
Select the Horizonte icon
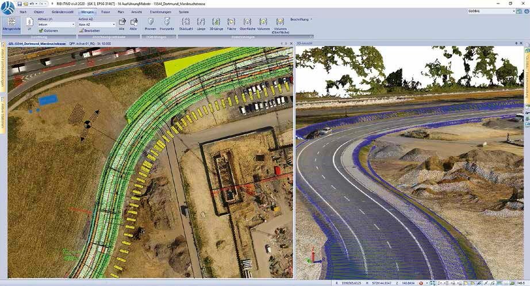[x=167, y=24]
